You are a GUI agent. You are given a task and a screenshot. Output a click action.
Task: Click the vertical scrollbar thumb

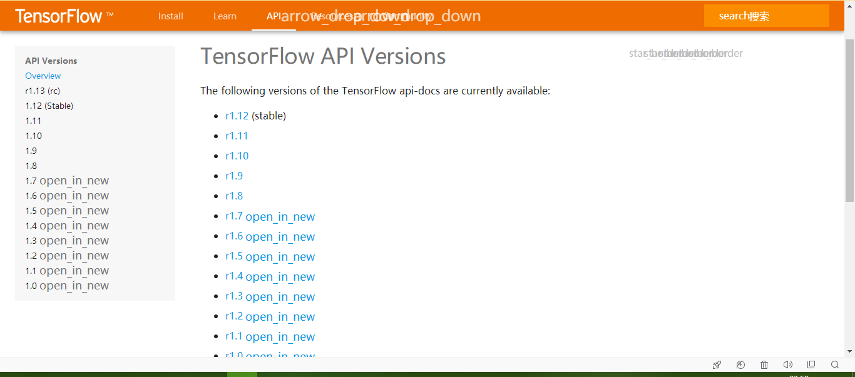click(849, 120)
